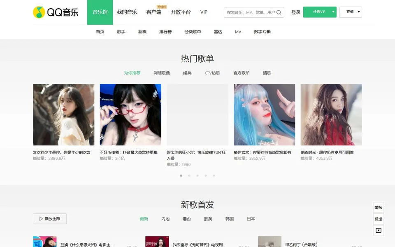The image size is (395, 247).
Task: Go to 首页 in sub navigation
Action: [100, 32]
